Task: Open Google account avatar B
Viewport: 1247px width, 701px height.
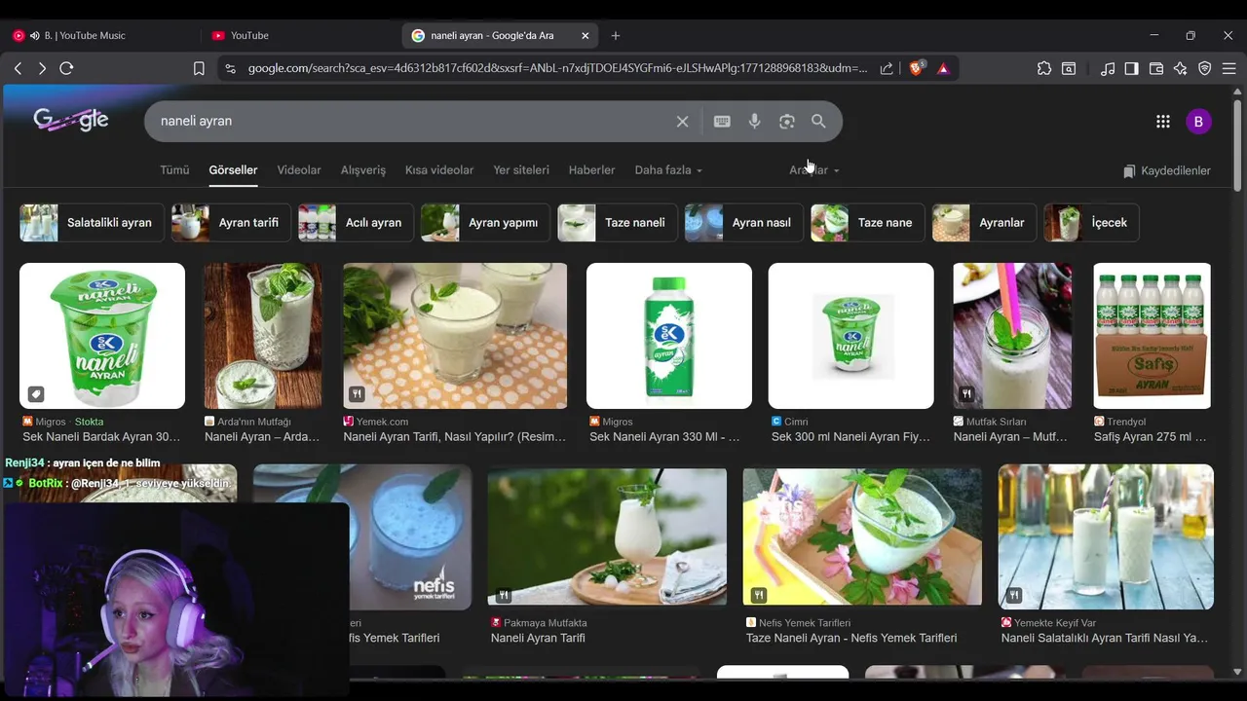Action: [1198, 122]
